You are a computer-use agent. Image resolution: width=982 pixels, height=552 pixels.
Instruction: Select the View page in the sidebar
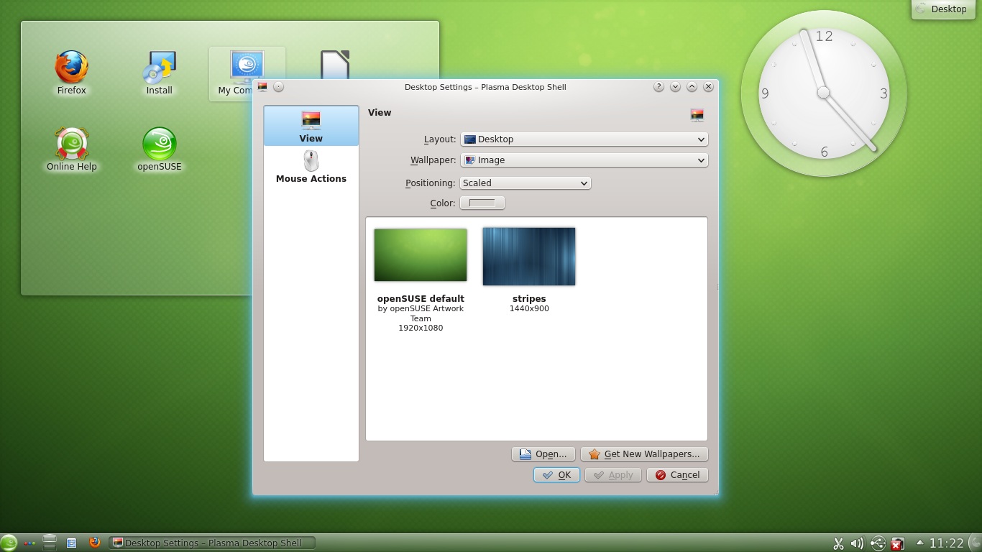311,126
